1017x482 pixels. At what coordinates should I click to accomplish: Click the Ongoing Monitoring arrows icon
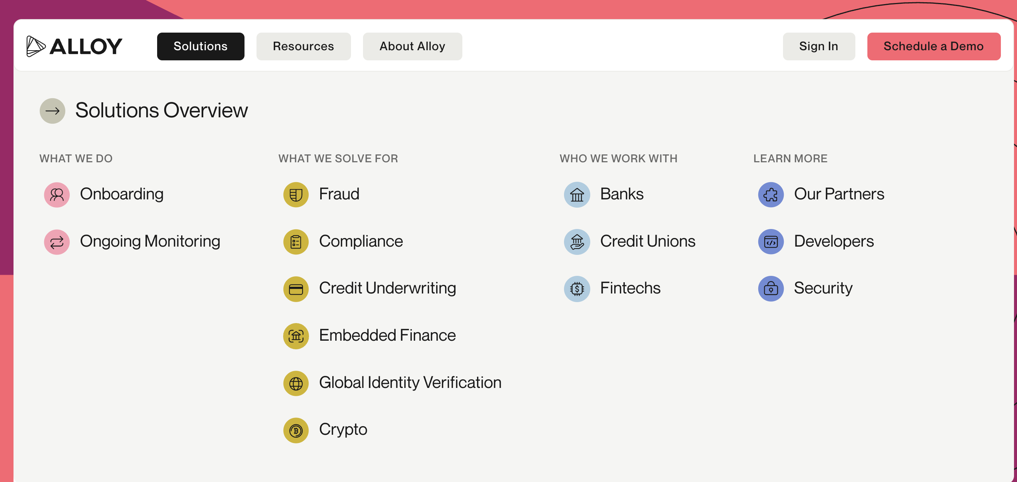click(57, 242)
